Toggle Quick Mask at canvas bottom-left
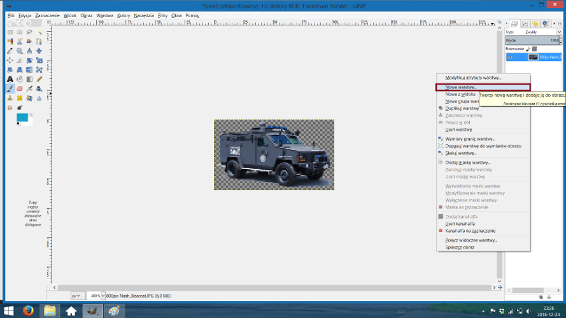566x318 pixels. pyautogui.click(x=49, y=287)
